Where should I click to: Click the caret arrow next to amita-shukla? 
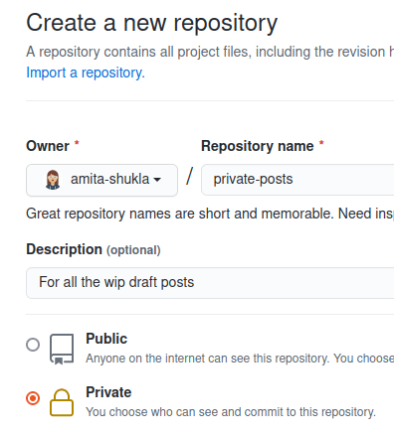157,180
